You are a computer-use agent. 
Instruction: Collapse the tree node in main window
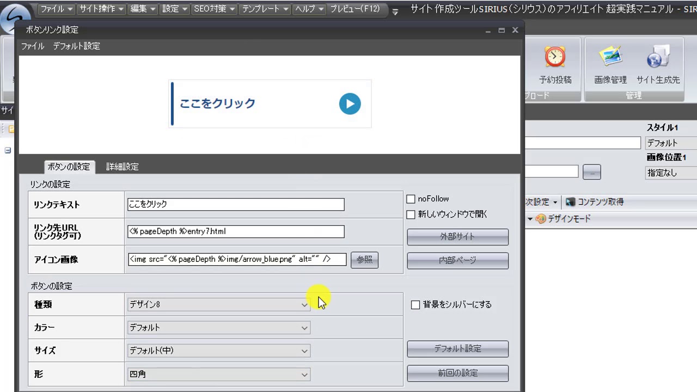pos(8,150)
